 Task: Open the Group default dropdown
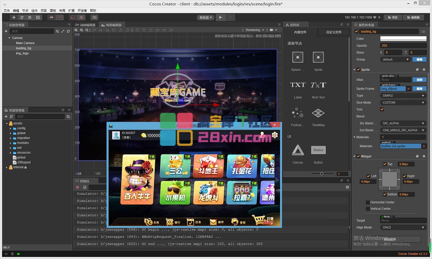(x=396, y=60)
